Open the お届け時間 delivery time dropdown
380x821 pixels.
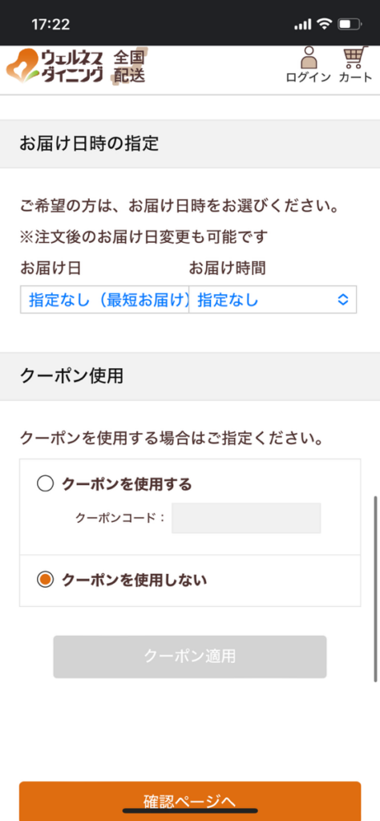click(x=273, y=300)
